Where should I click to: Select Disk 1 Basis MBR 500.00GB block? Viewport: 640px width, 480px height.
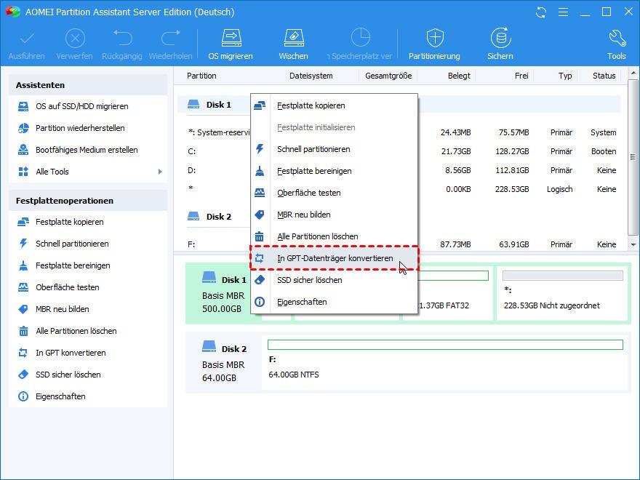[224, 294]
